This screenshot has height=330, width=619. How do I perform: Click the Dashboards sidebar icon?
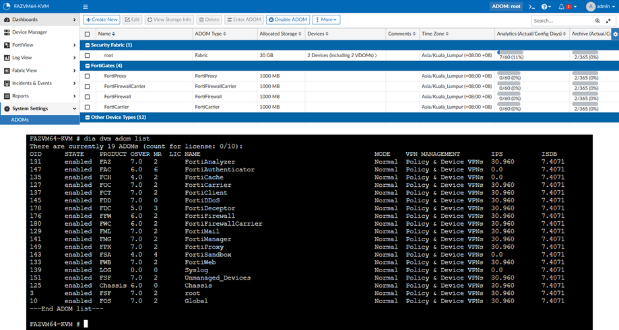[7, 19]
